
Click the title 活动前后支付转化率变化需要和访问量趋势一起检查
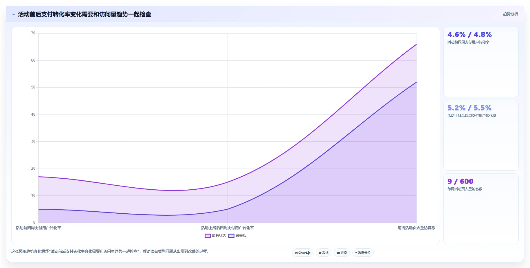coord(85,14)
